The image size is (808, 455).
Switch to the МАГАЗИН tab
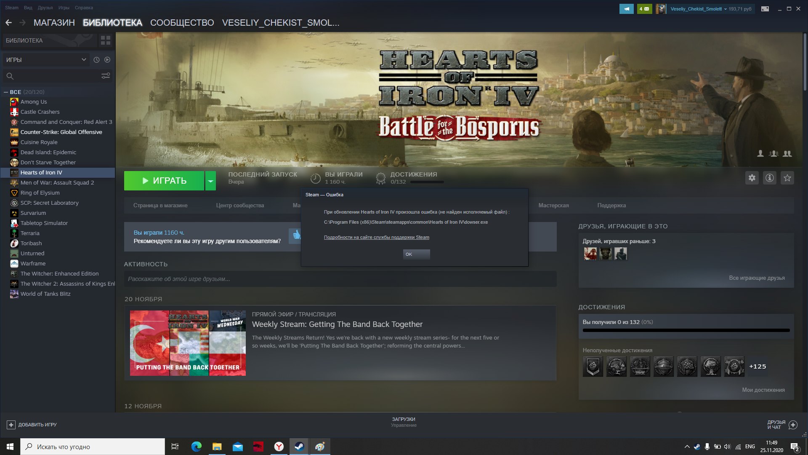click(54, 23)
